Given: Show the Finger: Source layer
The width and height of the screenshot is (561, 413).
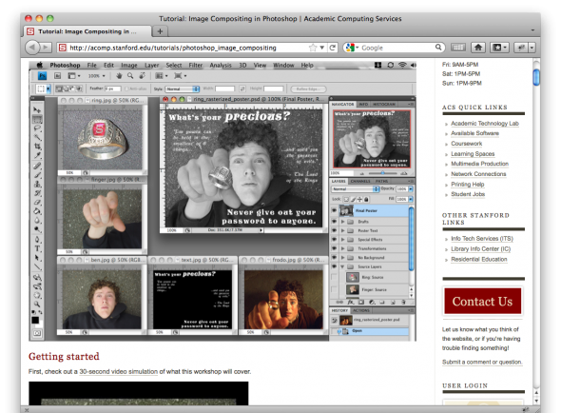Looking at the screenshot, I should (334, 289).
